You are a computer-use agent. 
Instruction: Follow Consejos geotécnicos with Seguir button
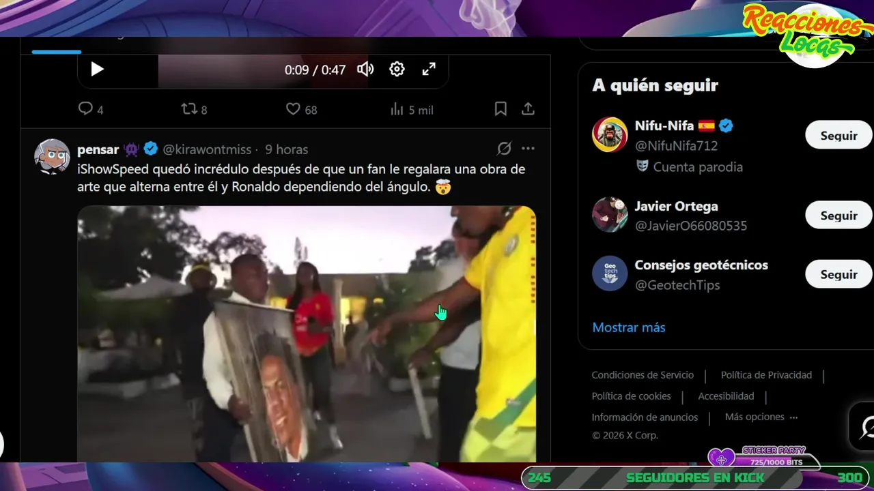click(x=838, y=274)
